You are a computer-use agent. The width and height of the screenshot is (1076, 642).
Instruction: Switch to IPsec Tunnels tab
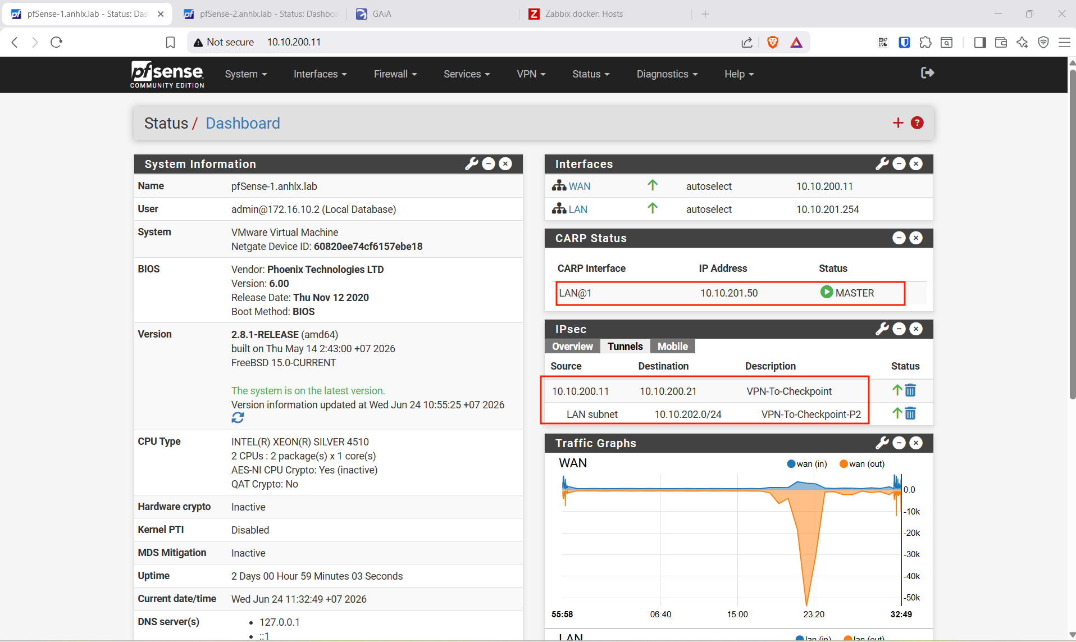pos(625,346)
